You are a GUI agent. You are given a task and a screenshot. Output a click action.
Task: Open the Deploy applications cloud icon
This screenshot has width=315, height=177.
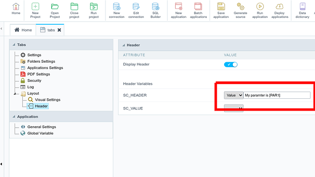point(279,7)
